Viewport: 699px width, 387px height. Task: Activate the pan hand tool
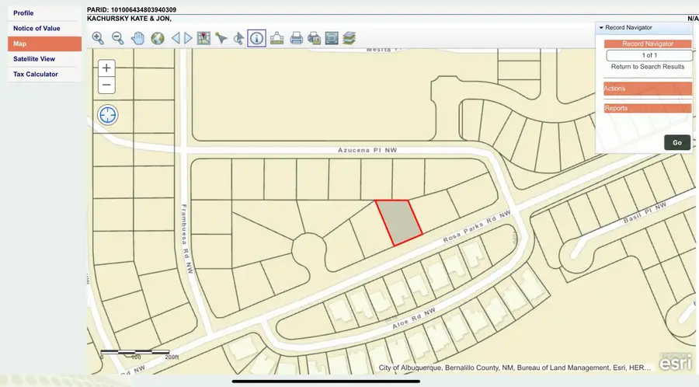[x=138, y=38]
